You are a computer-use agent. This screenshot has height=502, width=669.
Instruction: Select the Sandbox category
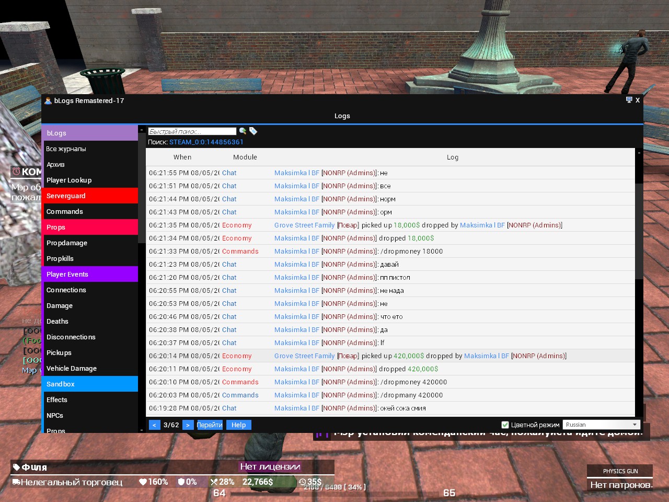60,384
